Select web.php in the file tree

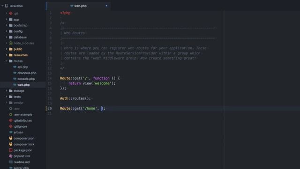[23, 84]
